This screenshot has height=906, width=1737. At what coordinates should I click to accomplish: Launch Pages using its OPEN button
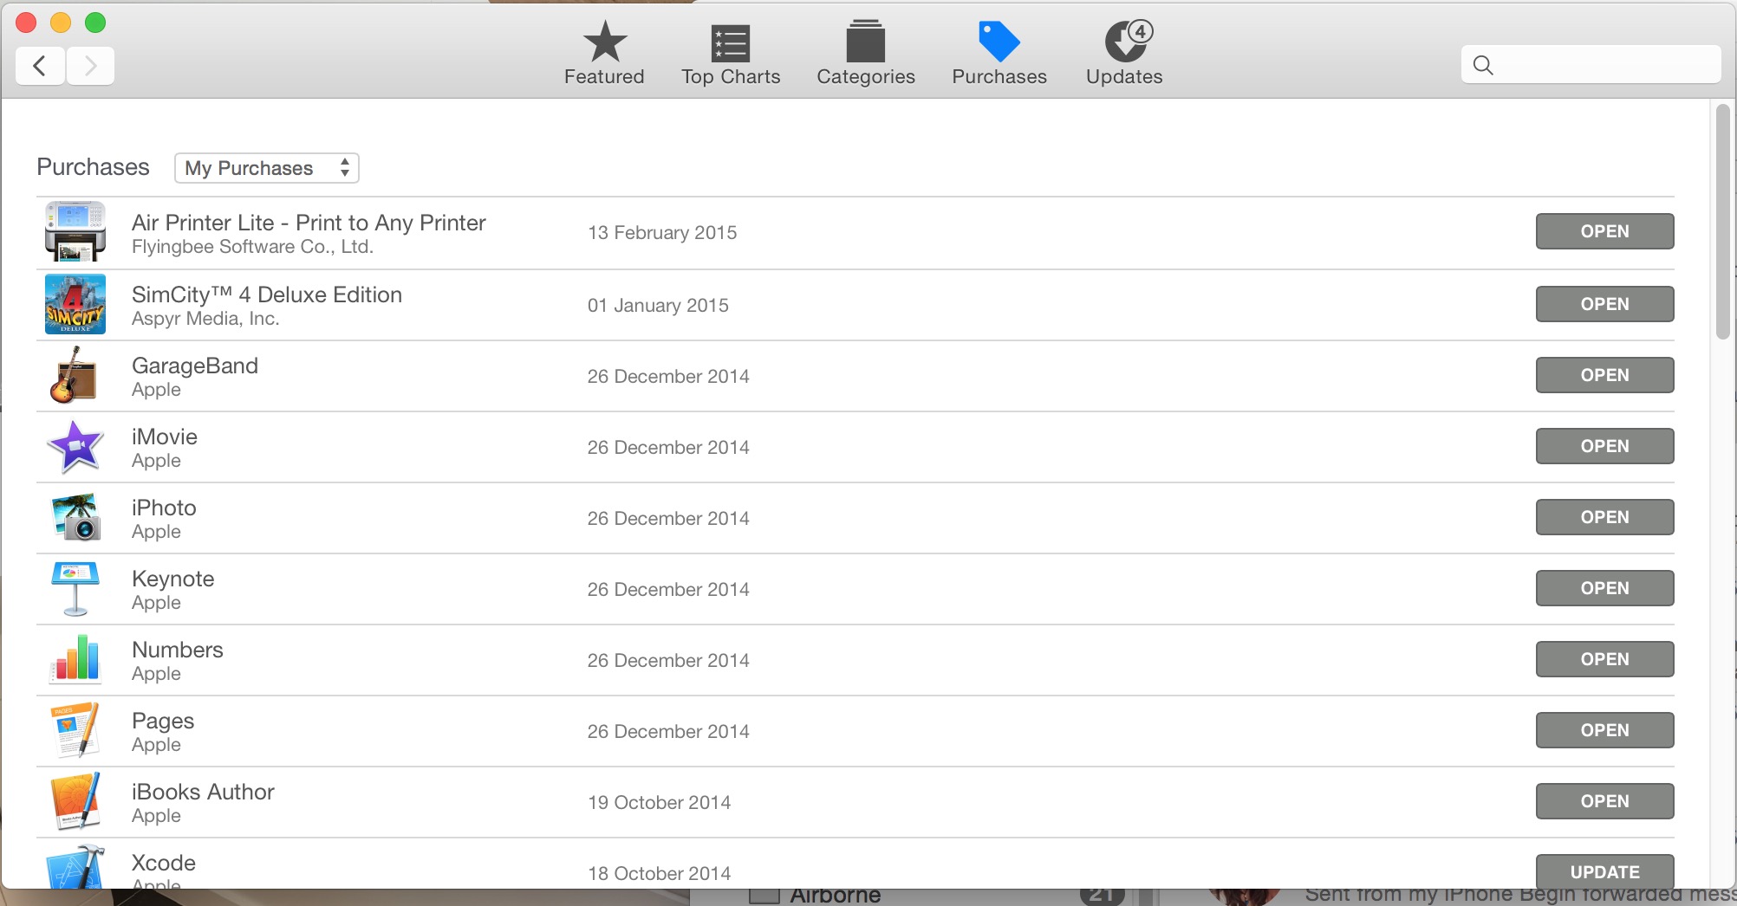coord(1604,730)
